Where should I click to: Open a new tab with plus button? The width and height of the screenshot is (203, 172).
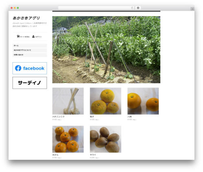click(192, 9)
